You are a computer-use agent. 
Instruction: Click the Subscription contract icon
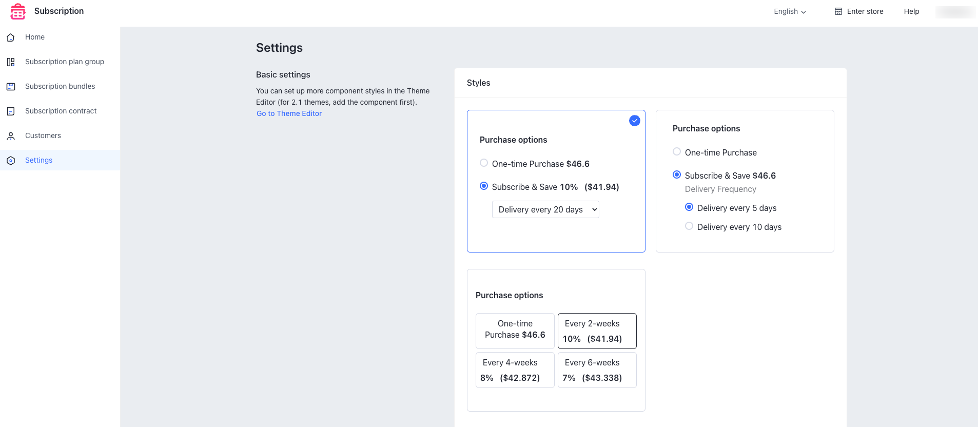point(11,111)
